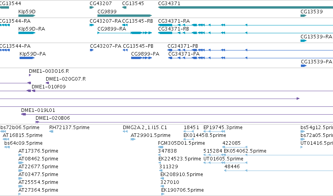Select EST label RH72137.5prime
The image size is (333, 196).
(69, 128)
